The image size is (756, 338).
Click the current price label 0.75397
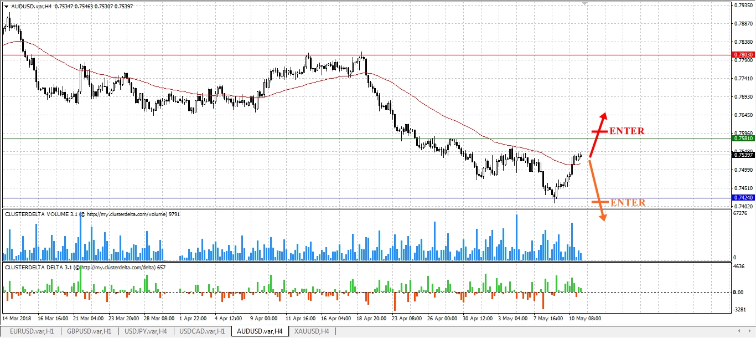point(742,155)
